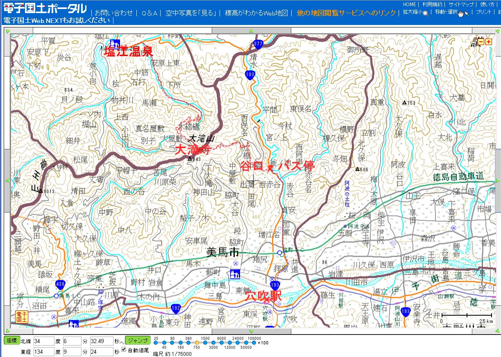
Task: Open 他の地図閲覧サービスへのリンク
Action: (347, 13)
